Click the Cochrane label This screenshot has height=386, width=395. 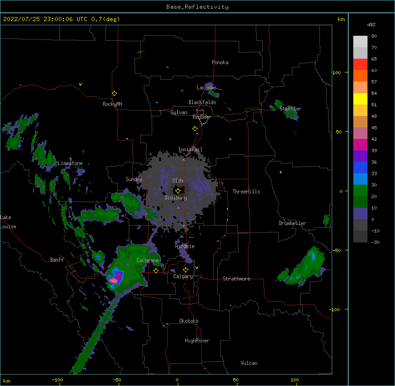click(148, 260)
